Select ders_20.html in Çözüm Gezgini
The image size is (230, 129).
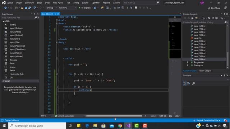point(199,41)
